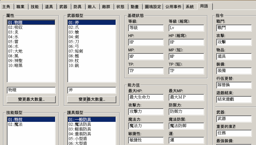Click the 攻擊力 input field
The height and width of the screenshot is (145, 256).
(x=146, y=112)
